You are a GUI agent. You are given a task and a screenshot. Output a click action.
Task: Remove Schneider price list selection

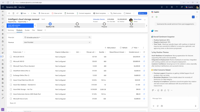40,37
